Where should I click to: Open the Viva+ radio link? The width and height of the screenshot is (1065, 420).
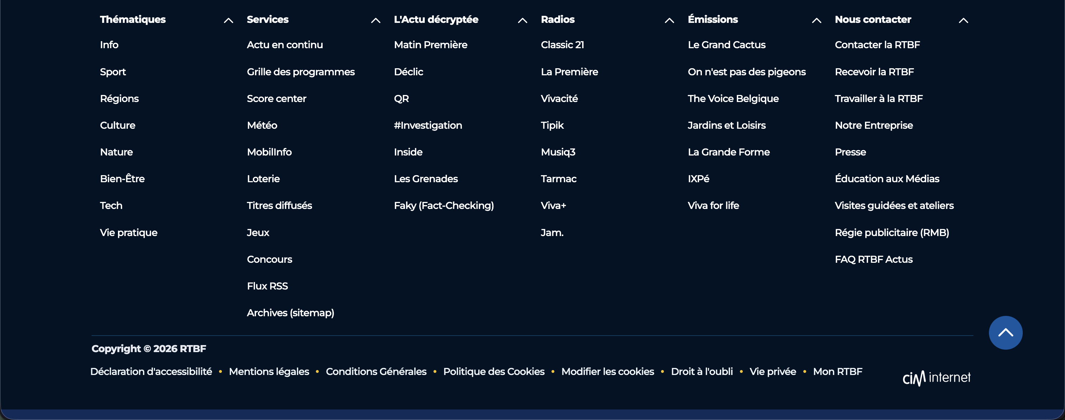tap(554, 205)
